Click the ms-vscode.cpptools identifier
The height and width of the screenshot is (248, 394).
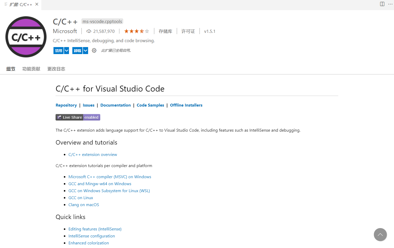102,21
